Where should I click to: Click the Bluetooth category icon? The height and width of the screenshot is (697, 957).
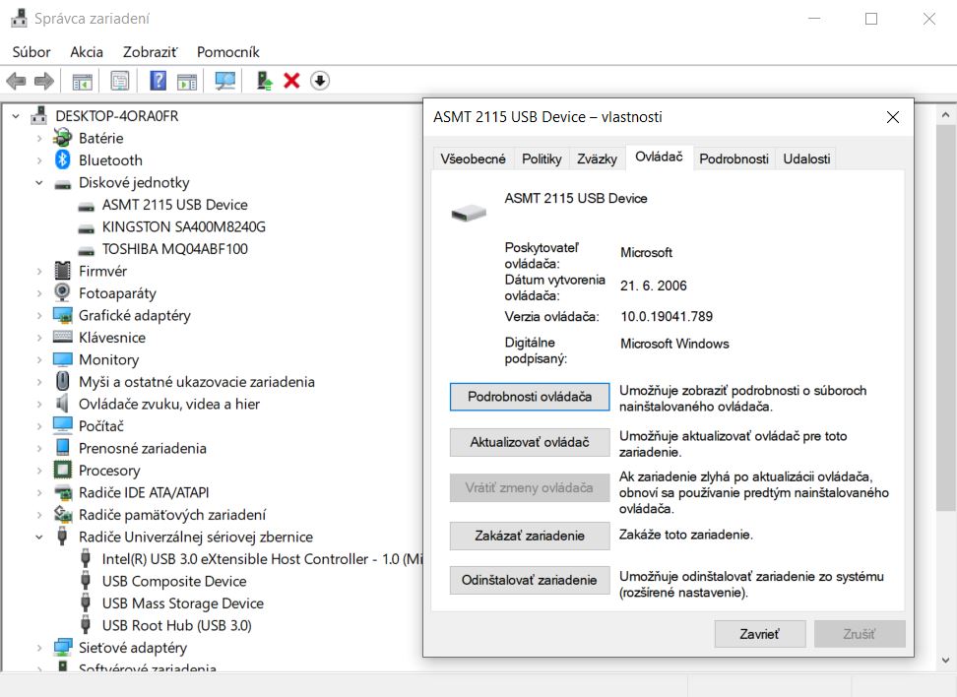point(62,159)
